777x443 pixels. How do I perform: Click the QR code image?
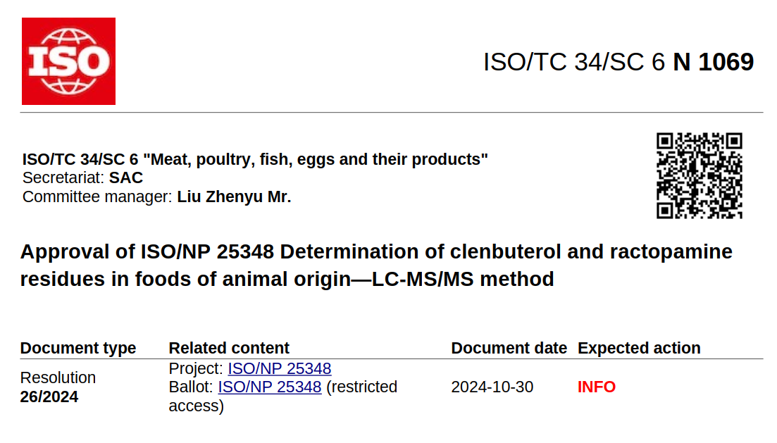click(700, 175)
